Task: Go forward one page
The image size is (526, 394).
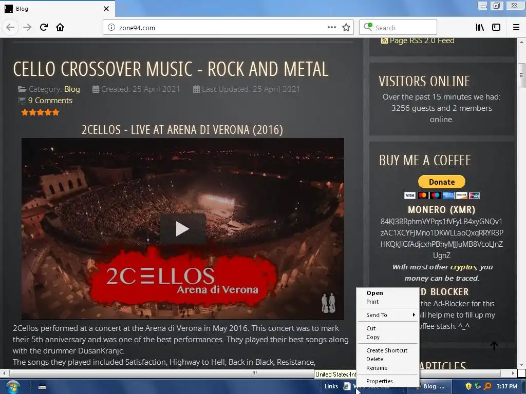Action: [27, 28]
